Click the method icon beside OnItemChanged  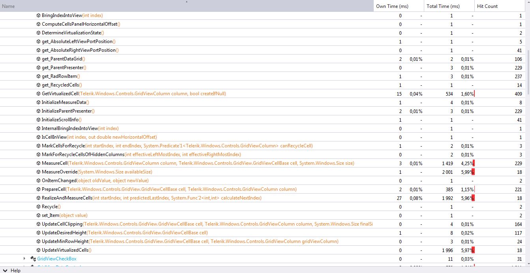point(38,181)
